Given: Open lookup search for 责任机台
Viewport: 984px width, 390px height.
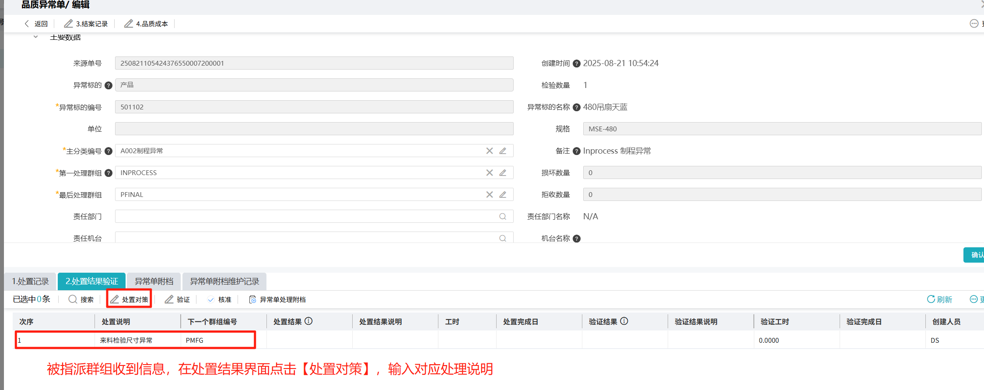Looking at the screenshot, I should coord(503,238).
